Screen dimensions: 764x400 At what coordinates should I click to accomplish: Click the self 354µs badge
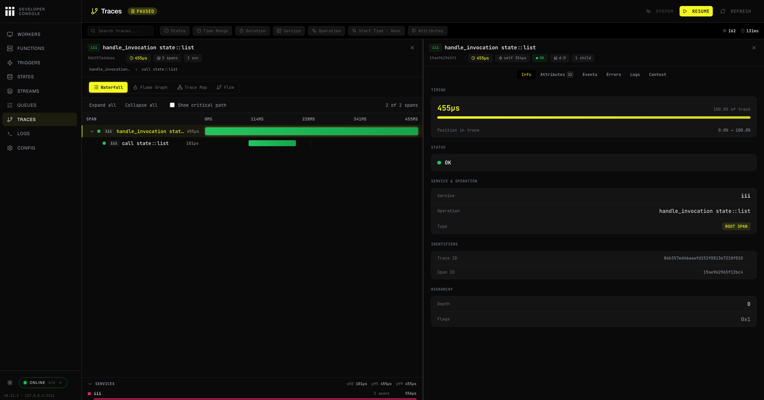[512, 58]
